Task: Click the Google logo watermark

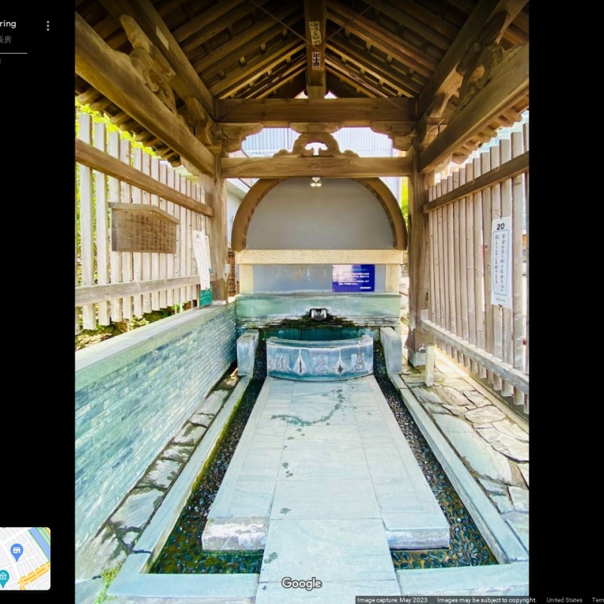Action: point(301,584)
